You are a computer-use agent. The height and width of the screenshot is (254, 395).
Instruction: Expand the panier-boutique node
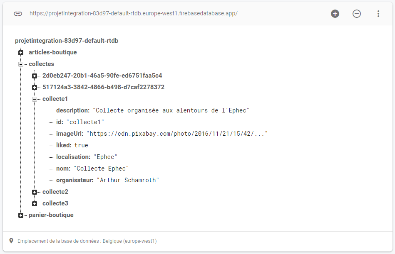pyautogui.click(x=21, y=215)
